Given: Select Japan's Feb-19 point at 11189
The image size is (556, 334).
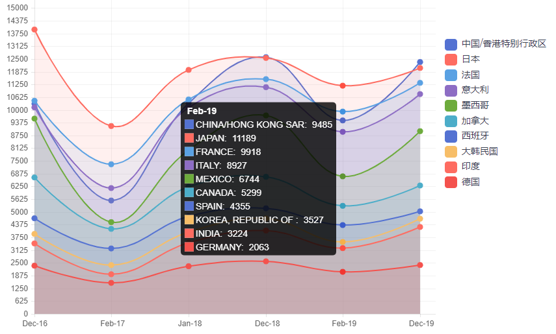Looking at the screenshot, I should point(343,86).
